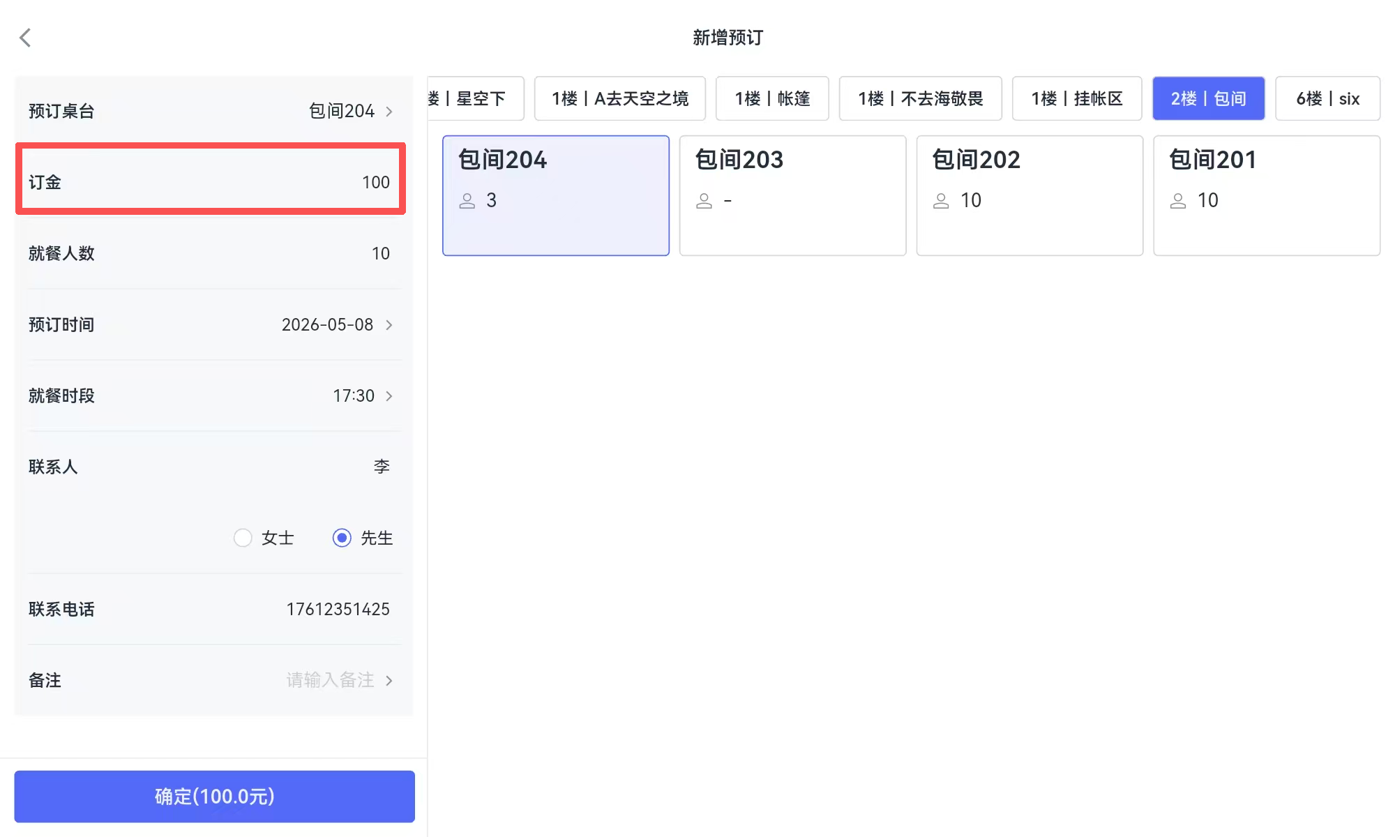This screenshot has width=1395, height=837.
Task: Edit the 订金 deposit amount field
Action: 211,182
